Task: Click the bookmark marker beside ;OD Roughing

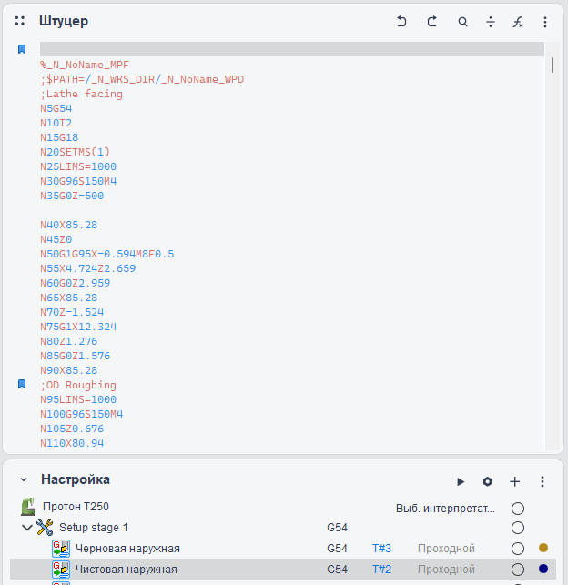Action: click(x=22, y=385)
